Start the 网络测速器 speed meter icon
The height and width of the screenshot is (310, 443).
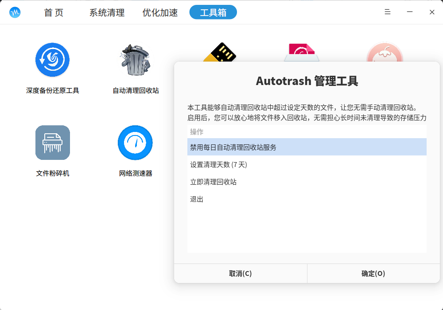(135, 143)
